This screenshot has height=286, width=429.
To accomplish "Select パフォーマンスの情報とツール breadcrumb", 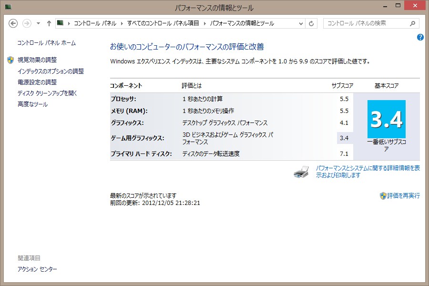I will [x=242, y=23].
